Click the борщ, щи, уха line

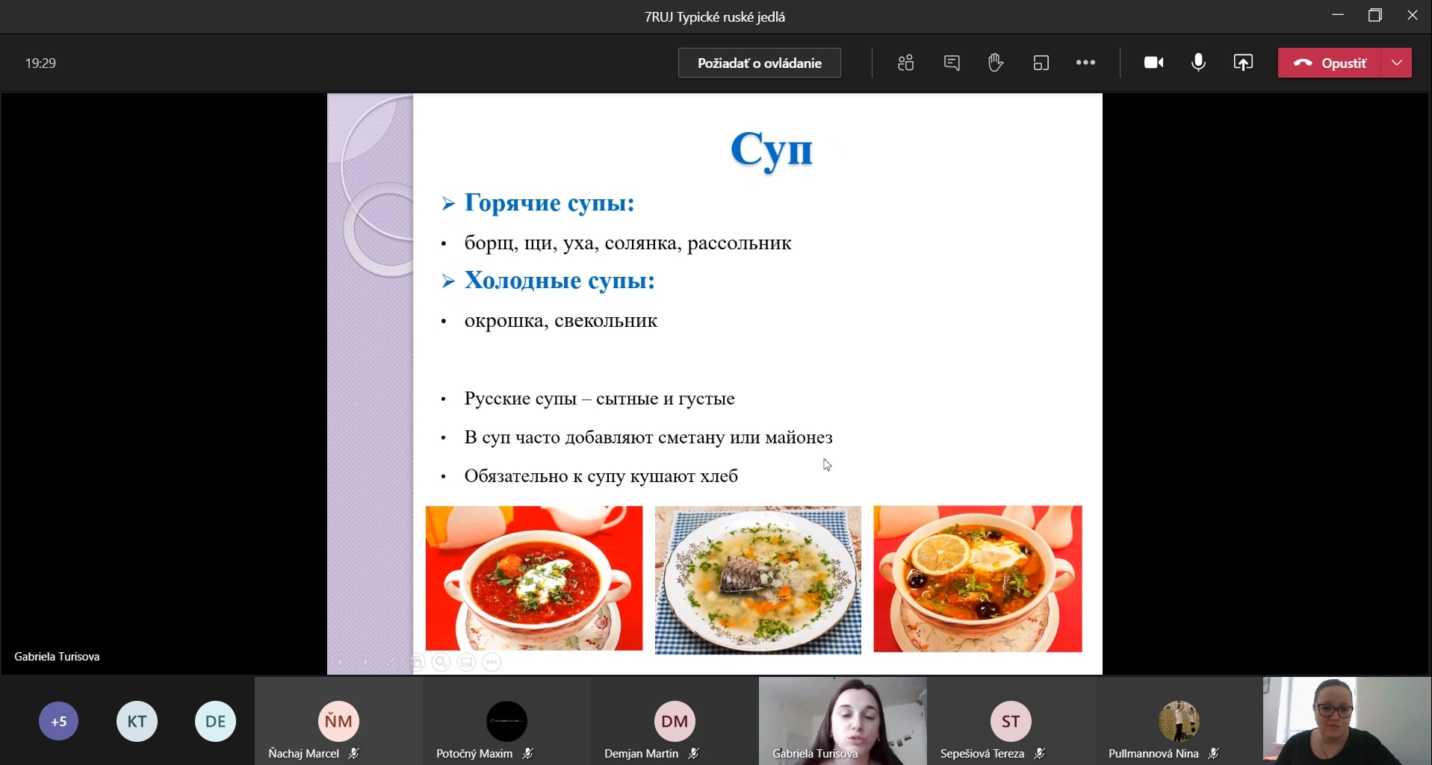click(x=627, y=243)
